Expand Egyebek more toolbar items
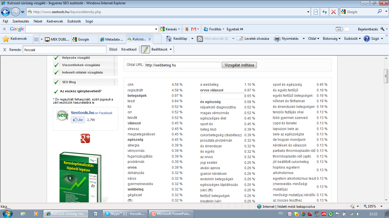Screen dimensions: 389x218 point(235,29)
